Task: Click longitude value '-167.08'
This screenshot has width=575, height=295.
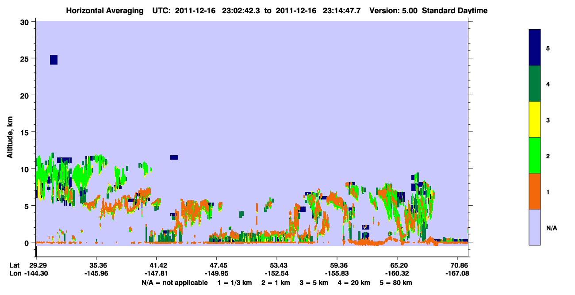Action: [x=457, y=274]
